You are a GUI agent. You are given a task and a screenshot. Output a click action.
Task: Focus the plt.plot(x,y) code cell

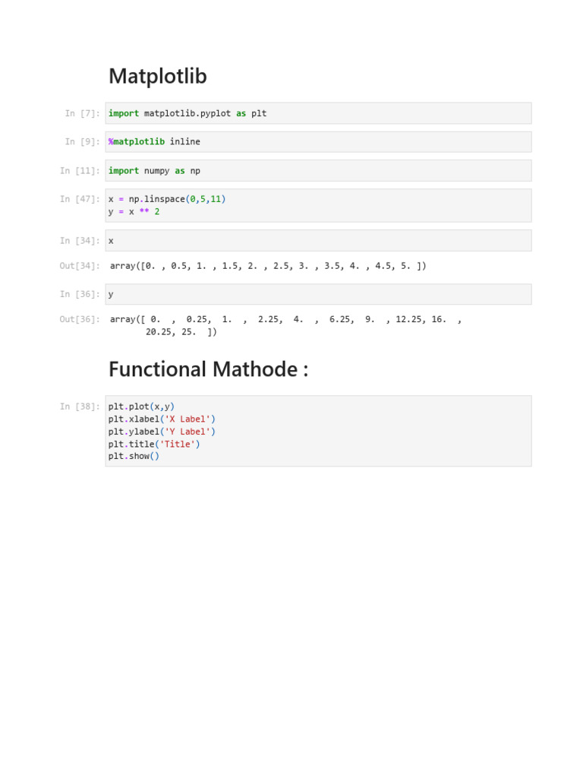318,431
